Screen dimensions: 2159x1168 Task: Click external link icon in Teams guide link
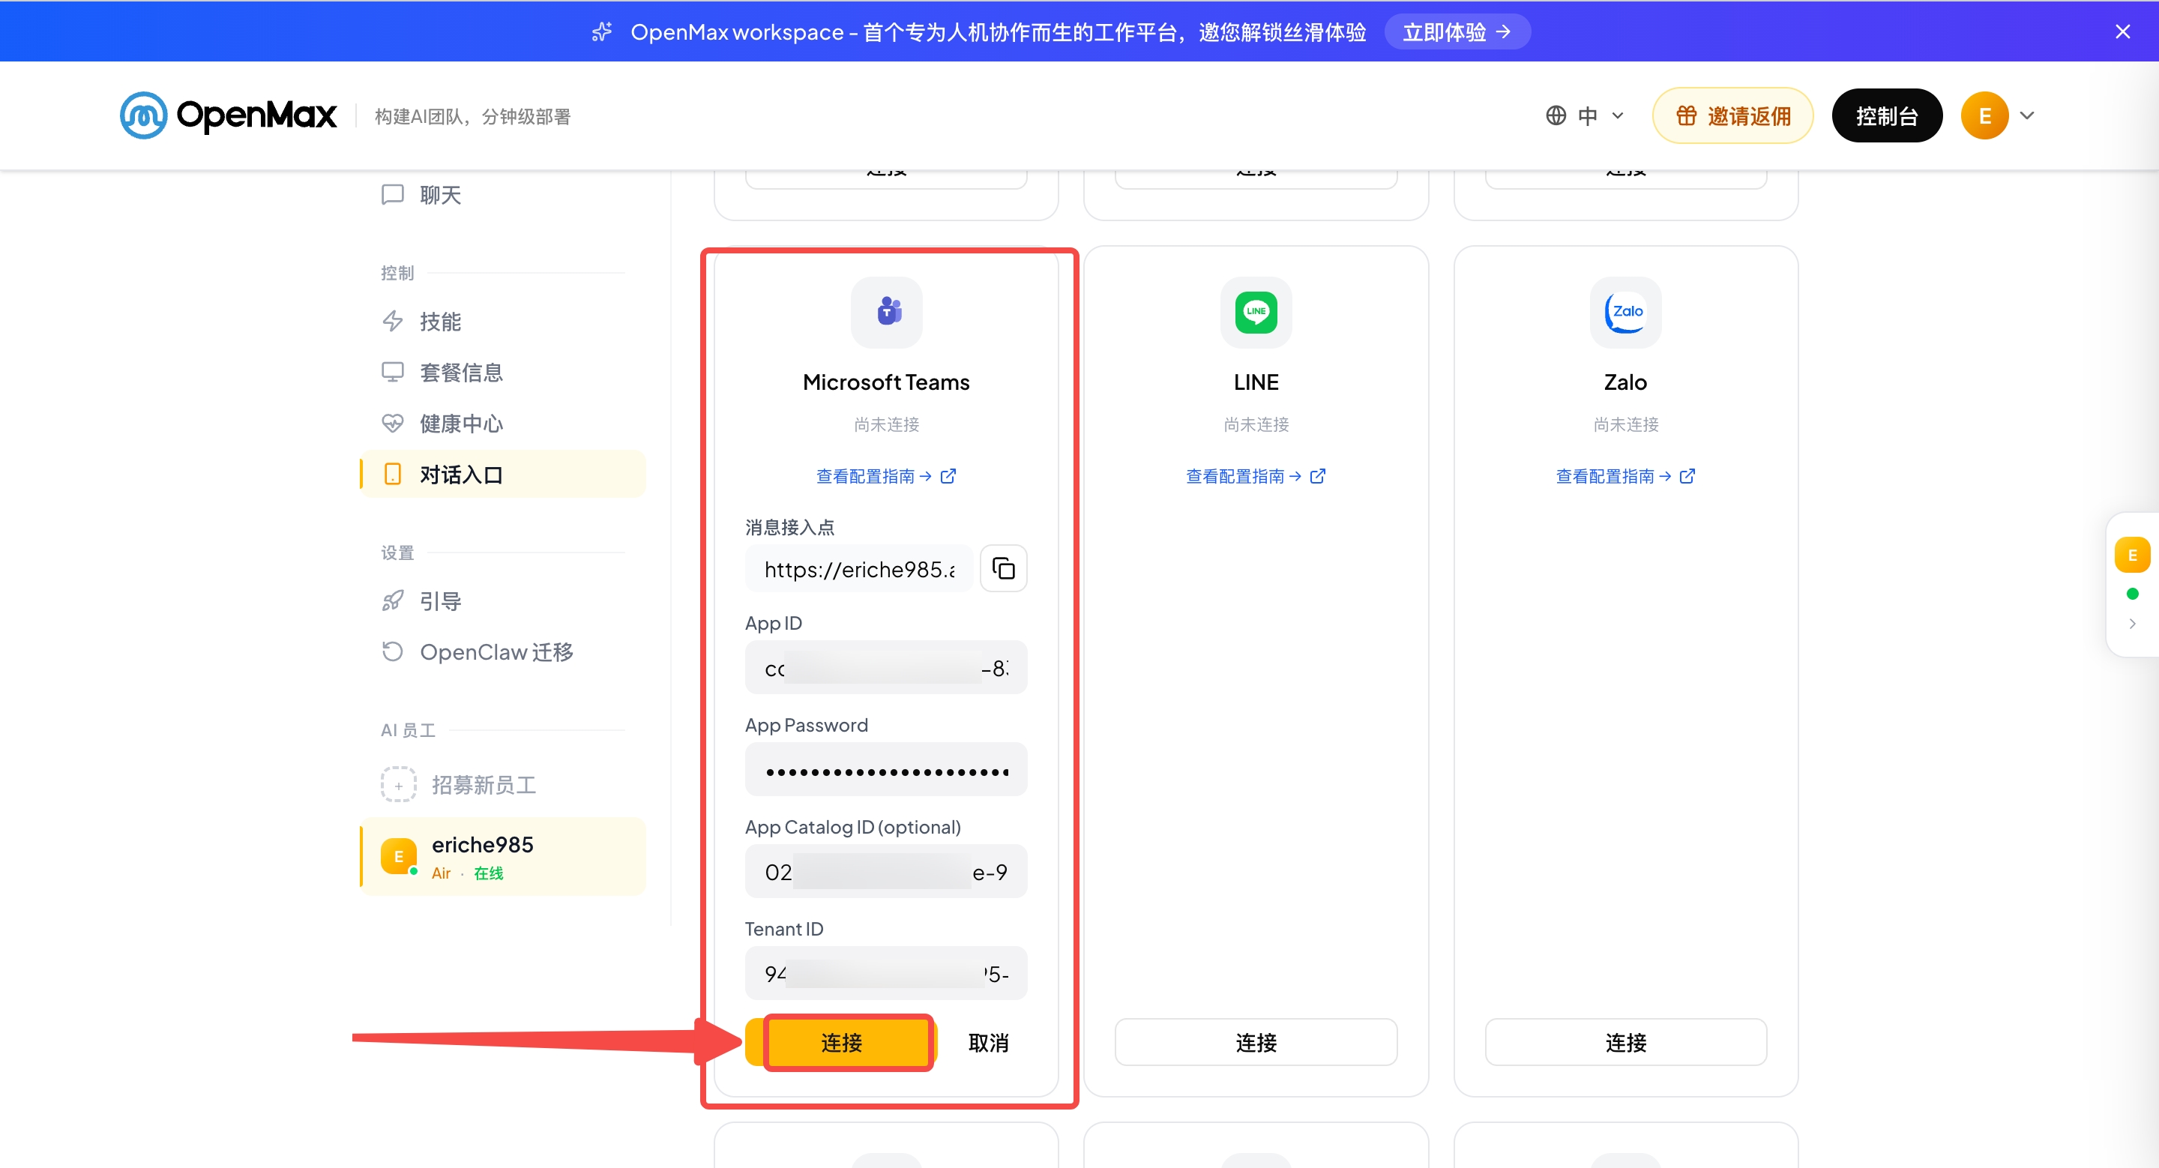point(948,476)
